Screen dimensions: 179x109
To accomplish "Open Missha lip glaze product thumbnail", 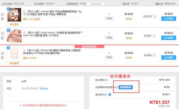I will coord(14,54).
